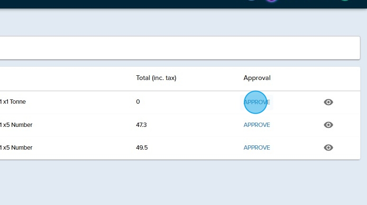Select the total value 49.5

[x=142, y=148]
